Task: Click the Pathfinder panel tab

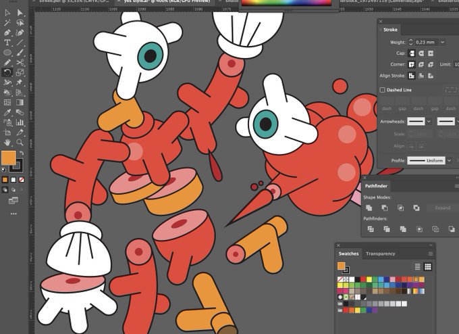Action: [x=376, y=186]
